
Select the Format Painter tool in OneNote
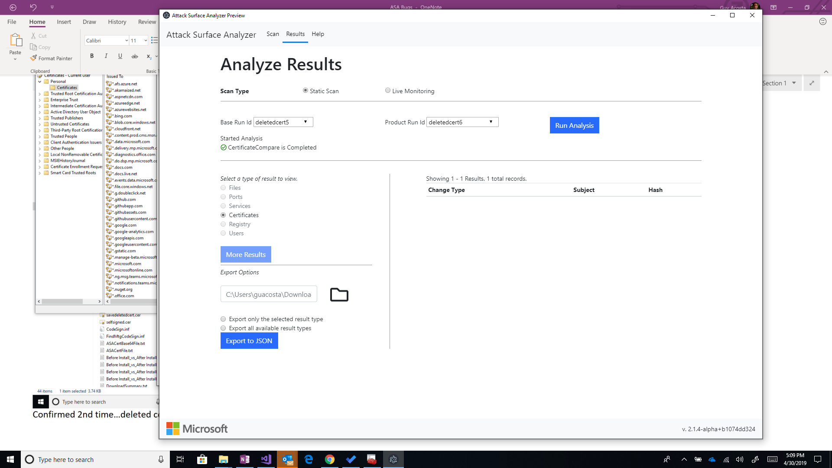52,58
